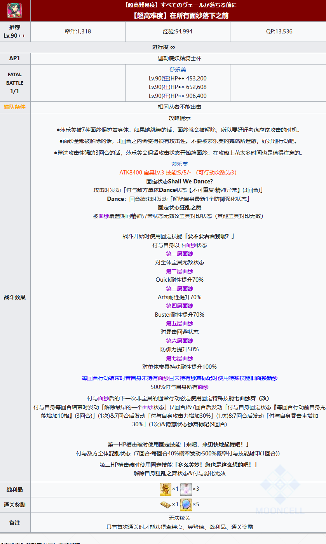Click the 第六层面纱 purple heading
Viewport: 326px width, 544px height.
[180, 341]
